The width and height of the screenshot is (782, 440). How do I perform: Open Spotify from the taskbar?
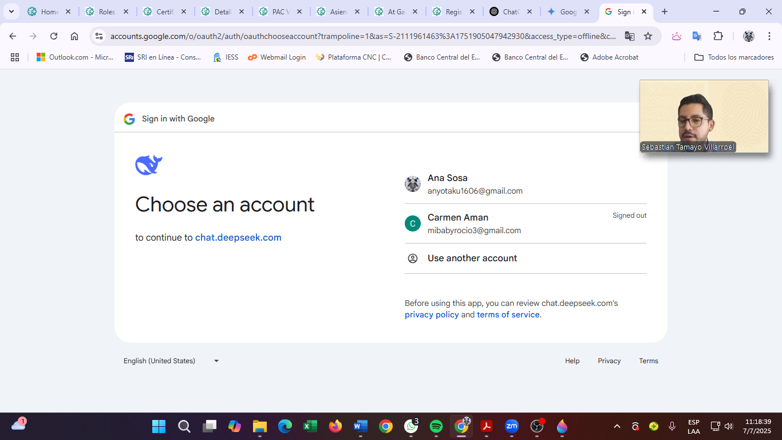[x=436, y=426]
